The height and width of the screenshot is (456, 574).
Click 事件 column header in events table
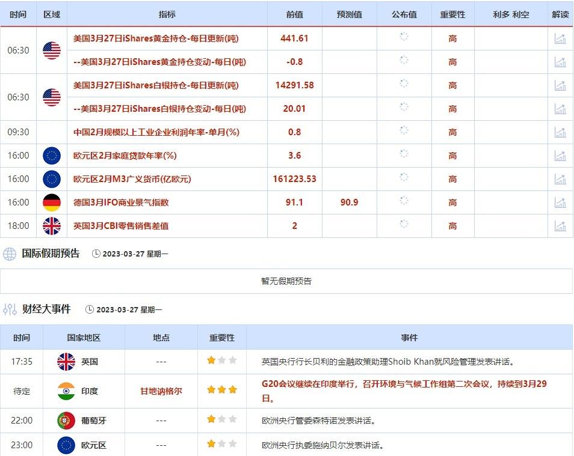click(x=409, y=338)
